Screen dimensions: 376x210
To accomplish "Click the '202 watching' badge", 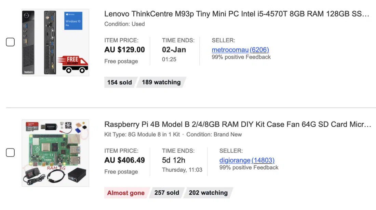I will click(x=209, y=193).
